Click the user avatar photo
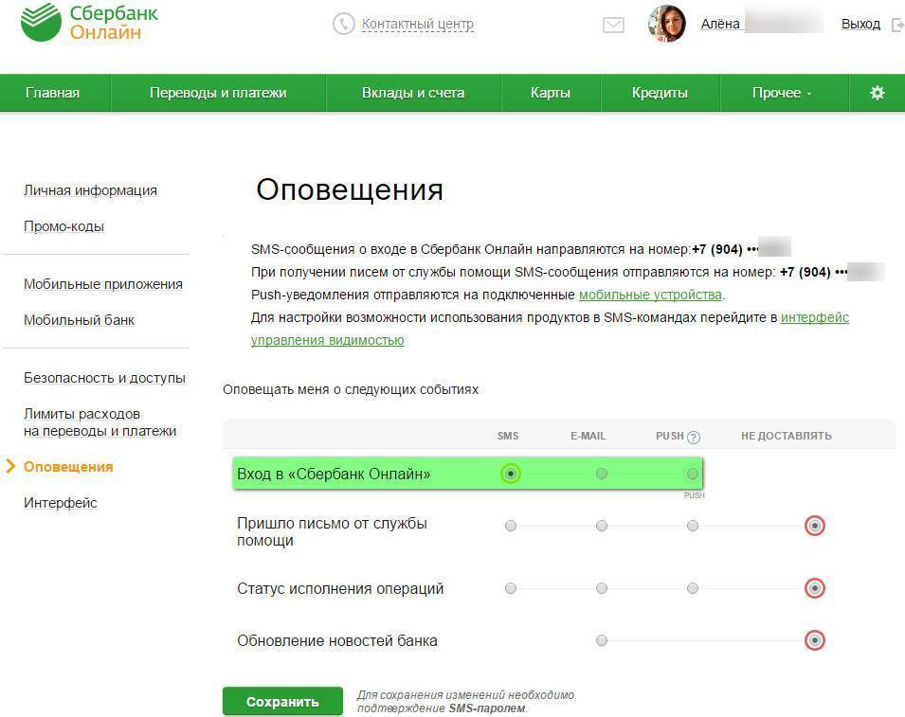This screenshot has width=905, height=717. click(x=666, y=25)
